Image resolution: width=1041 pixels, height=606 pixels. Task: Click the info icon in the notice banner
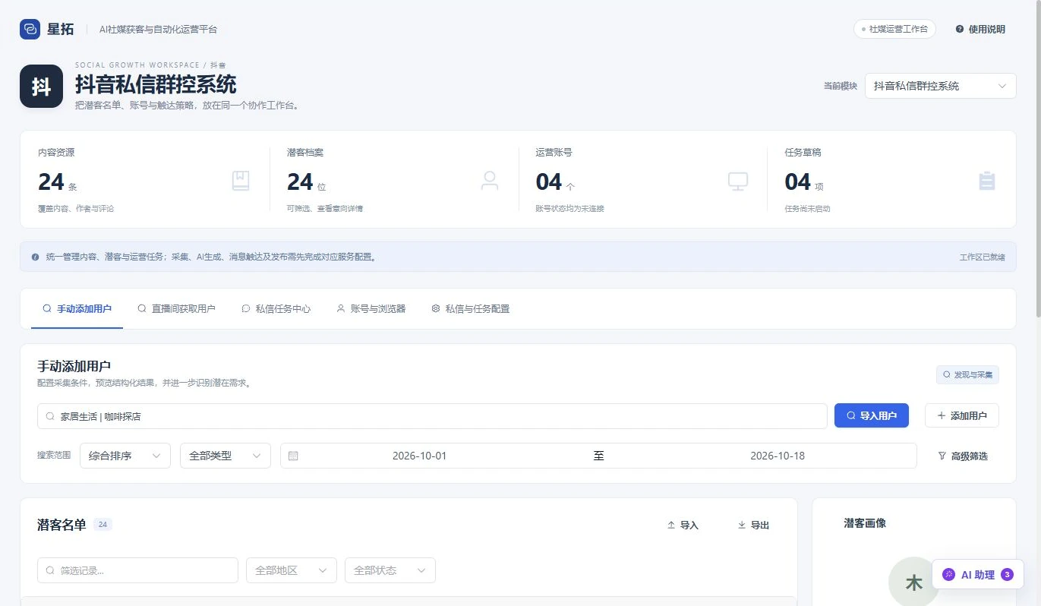(35, 257)
